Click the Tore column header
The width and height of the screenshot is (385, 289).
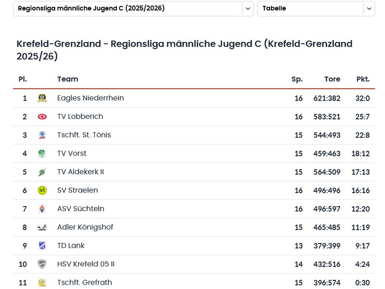point(332,79)
